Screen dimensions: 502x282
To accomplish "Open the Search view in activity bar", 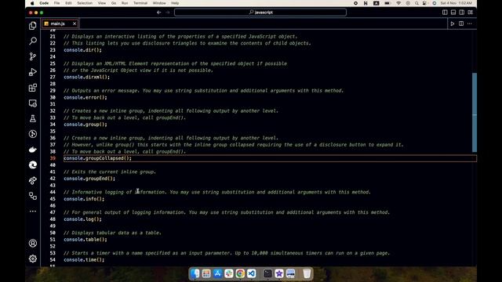I will pyautogui.click(x=33, y=41).
